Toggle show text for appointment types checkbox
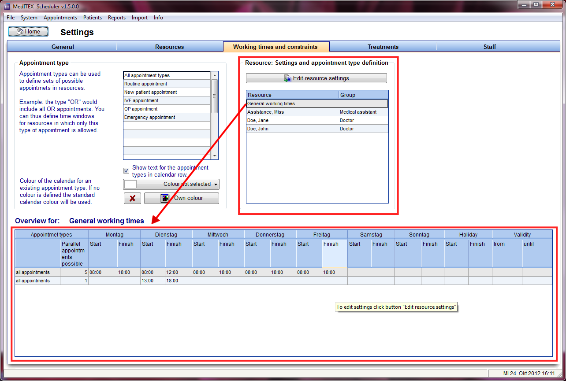 pos(127,170)
